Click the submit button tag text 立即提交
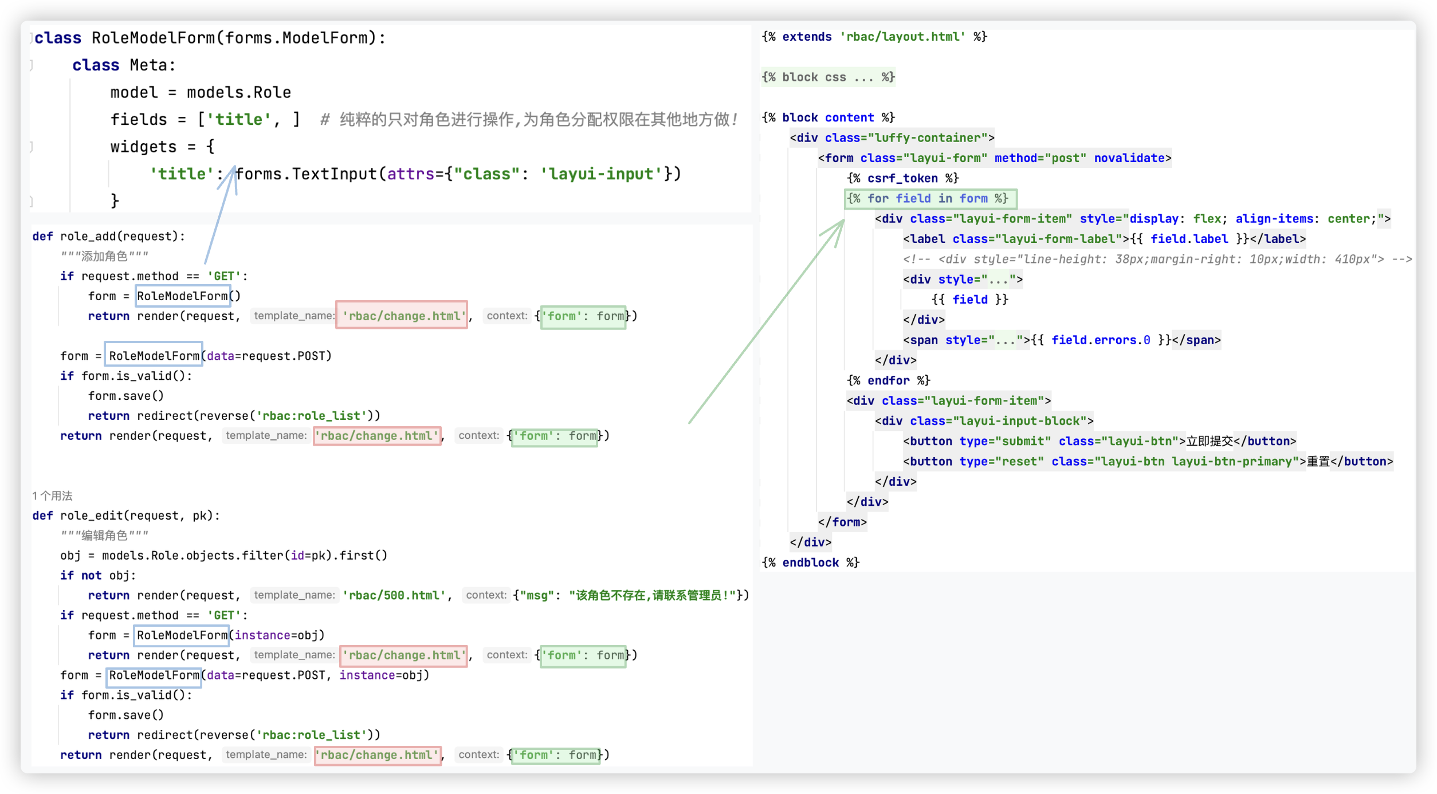Viewport: 1437px width, 794px height. point(1209,441)
